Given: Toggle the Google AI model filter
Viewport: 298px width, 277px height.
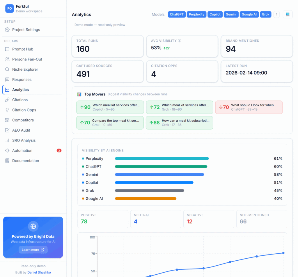Looking at the screenshot, I should (249, 14).
